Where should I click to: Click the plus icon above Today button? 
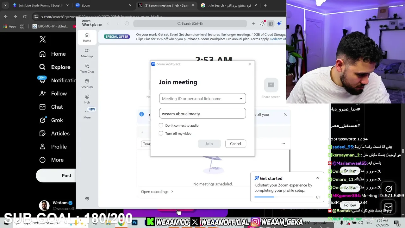[x=142, y=132]
